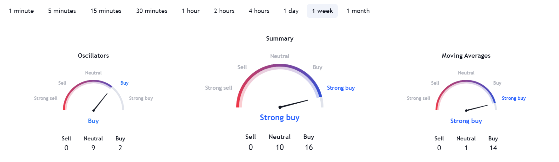Switch to the 1 month timeframe
Screen dimensions: 559x162
tap(358, 11)
